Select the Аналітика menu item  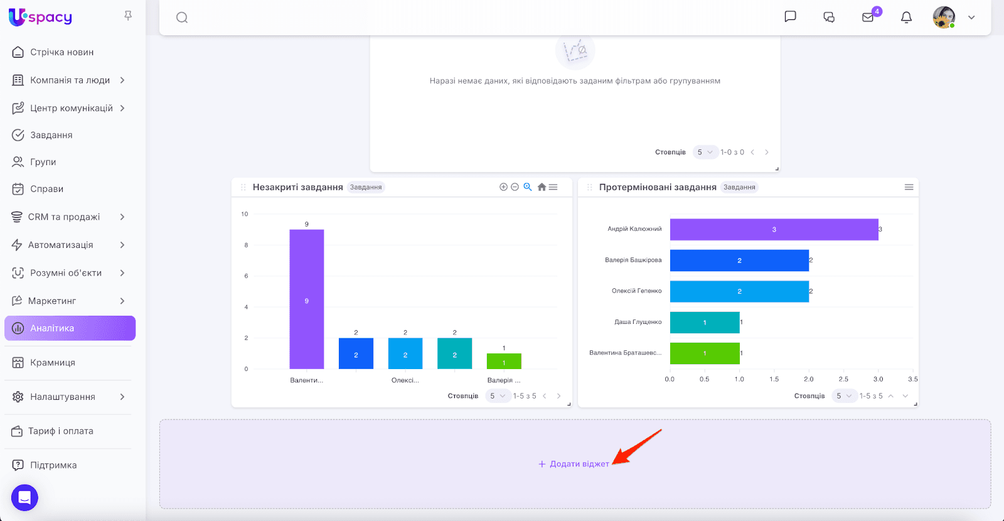(70, 328)
